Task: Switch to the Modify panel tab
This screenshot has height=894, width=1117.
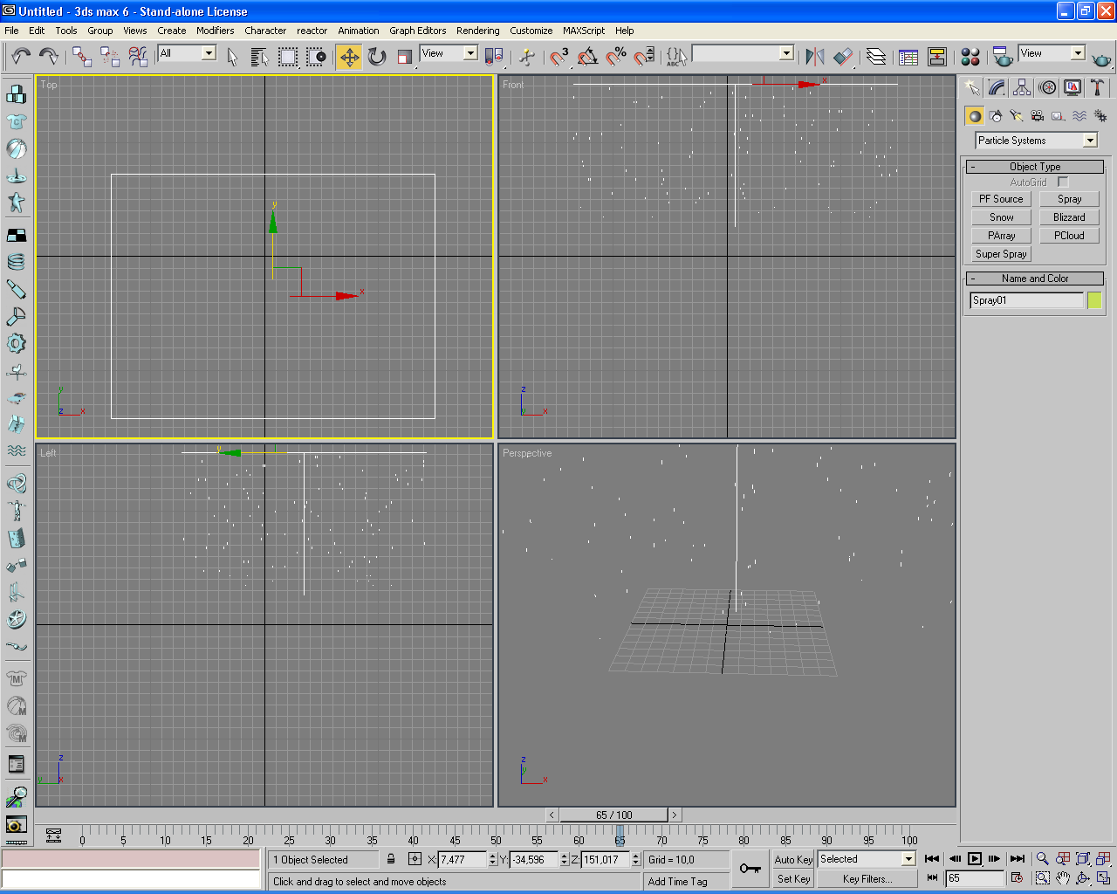Action: pyautogui.click(x=997, y=87)
